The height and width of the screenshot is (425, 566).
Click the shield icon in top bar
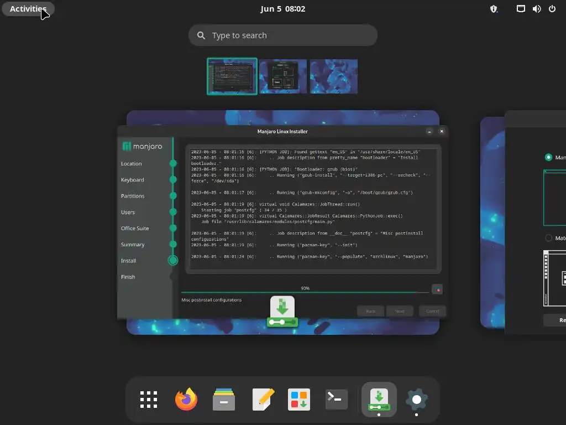pos(494,9)
